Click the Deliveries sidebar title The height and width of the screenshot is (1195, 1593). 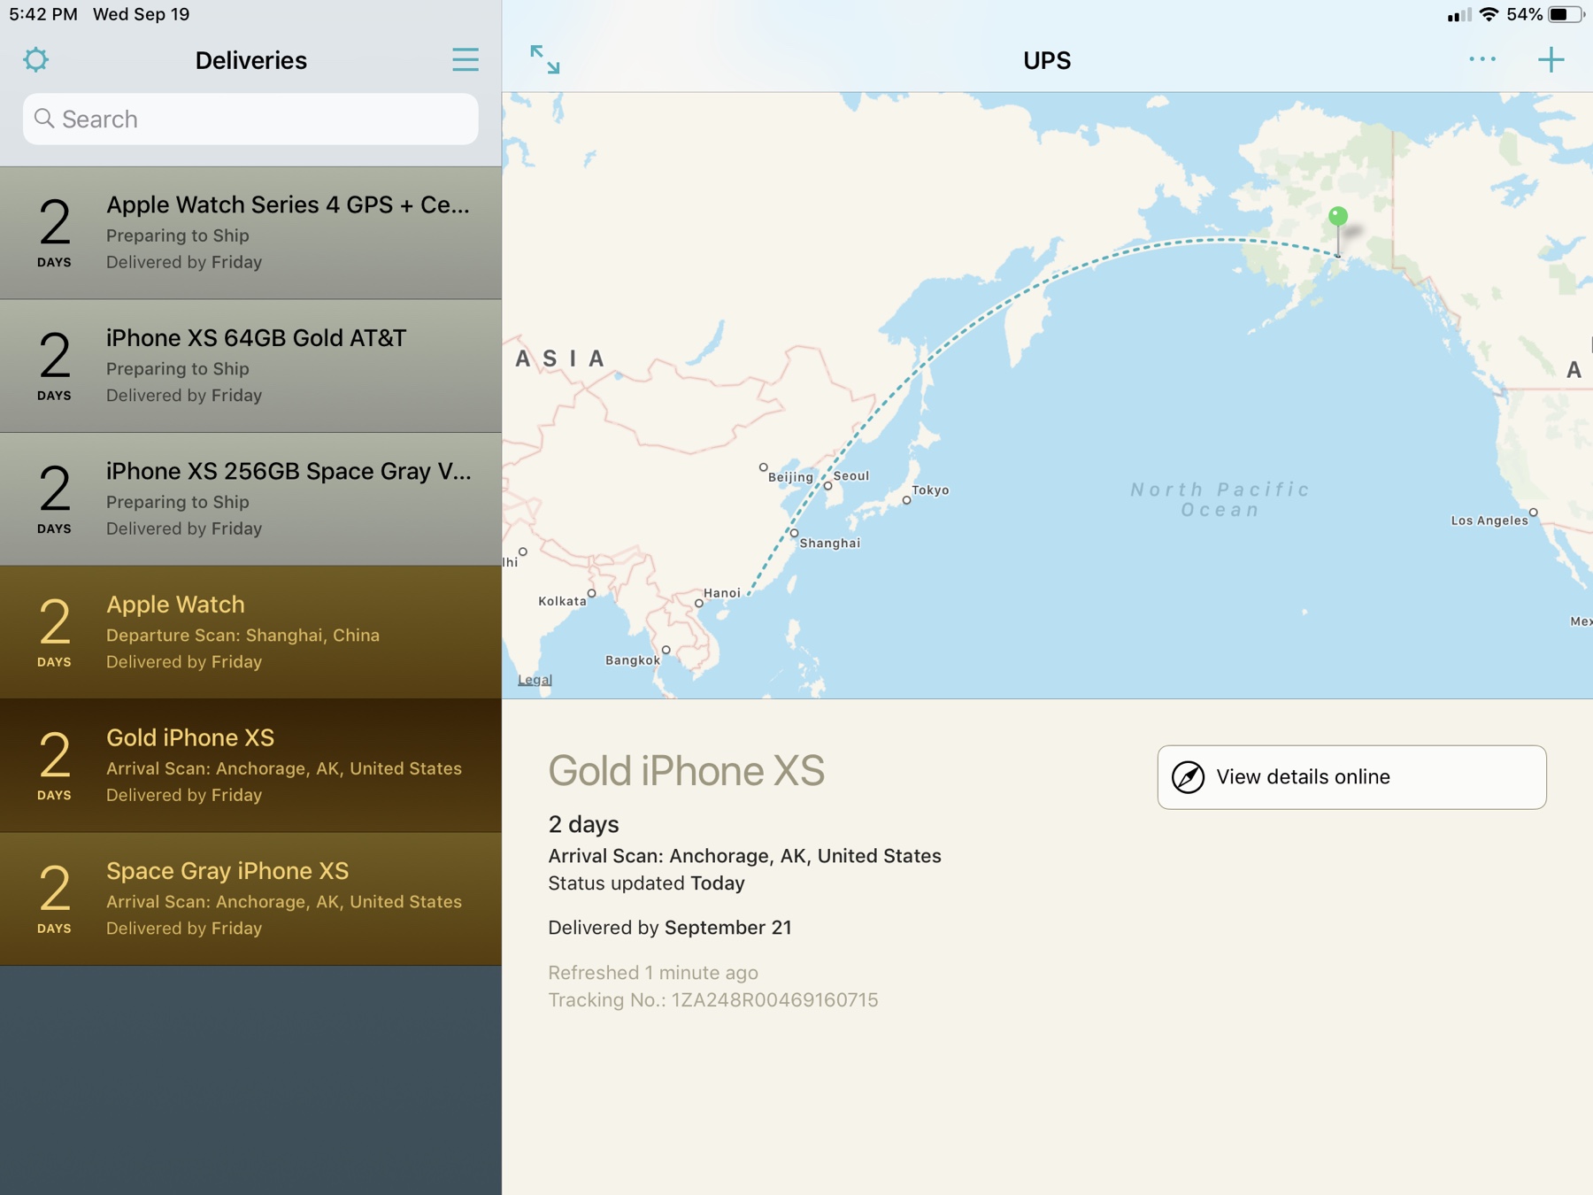click(x=250, y=60)
